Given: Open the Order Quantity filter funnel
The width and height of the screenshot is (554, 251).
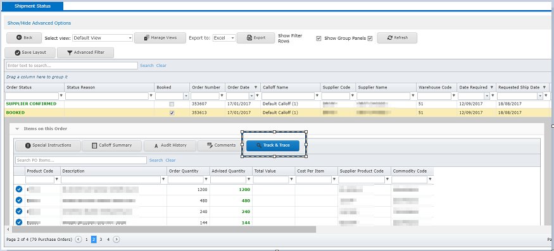Looking at the screenshot, I should pyautogui.click(x=206, y=180).
